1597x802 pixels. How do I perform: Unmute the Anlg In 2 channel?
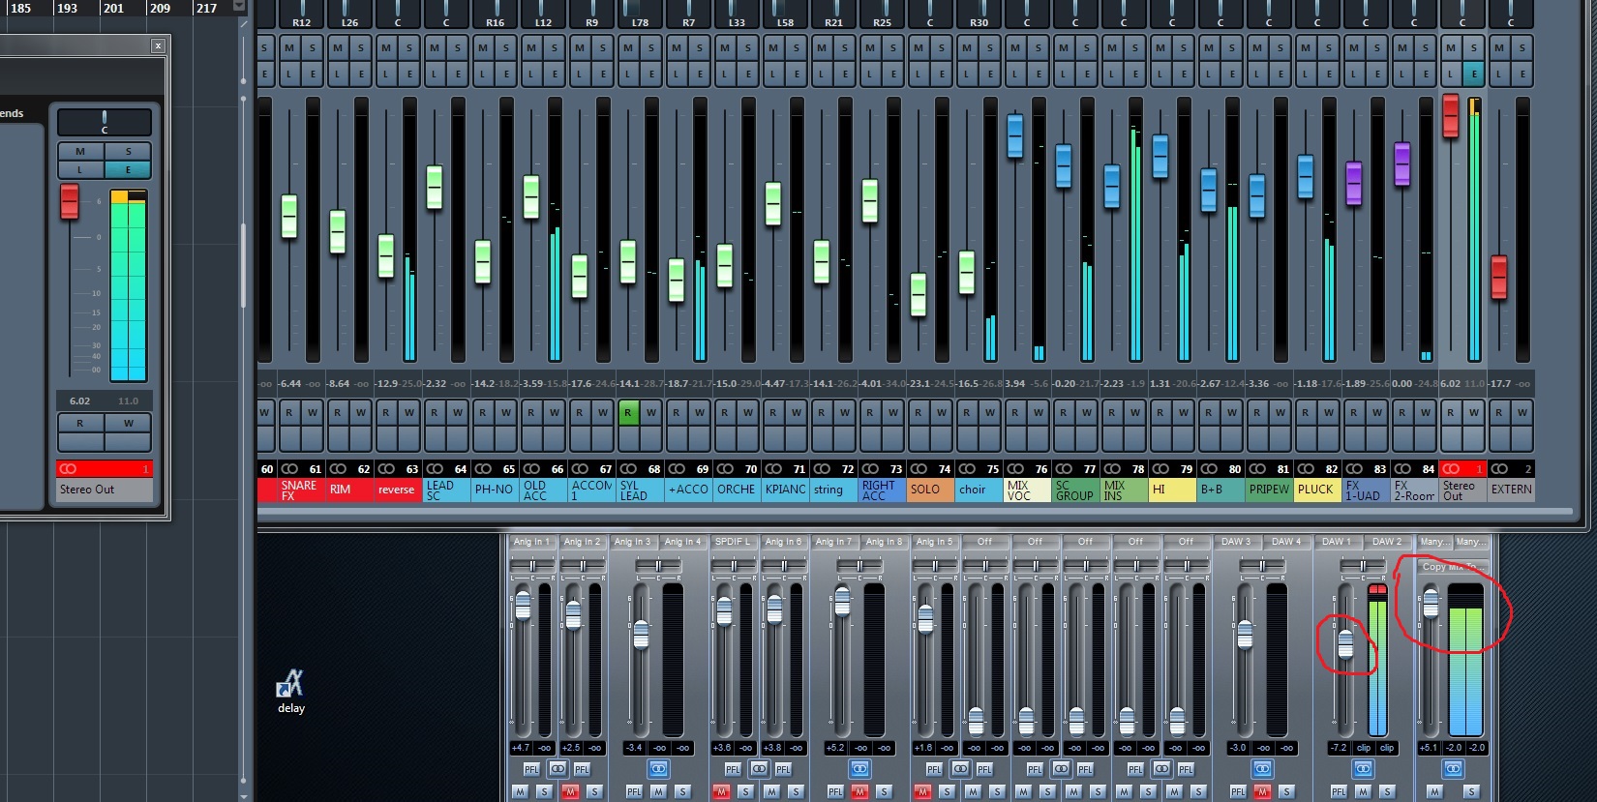pos(570,791)
